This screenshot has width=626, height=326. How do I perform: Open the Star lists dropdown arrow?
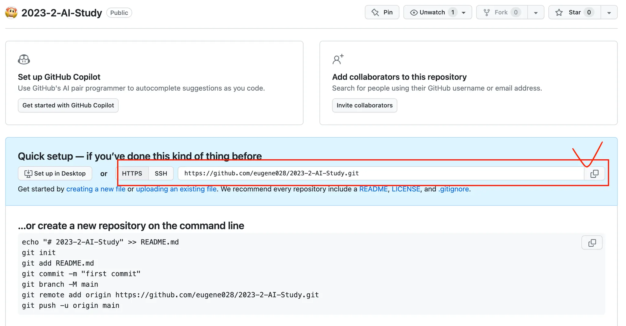pos(609,13)
